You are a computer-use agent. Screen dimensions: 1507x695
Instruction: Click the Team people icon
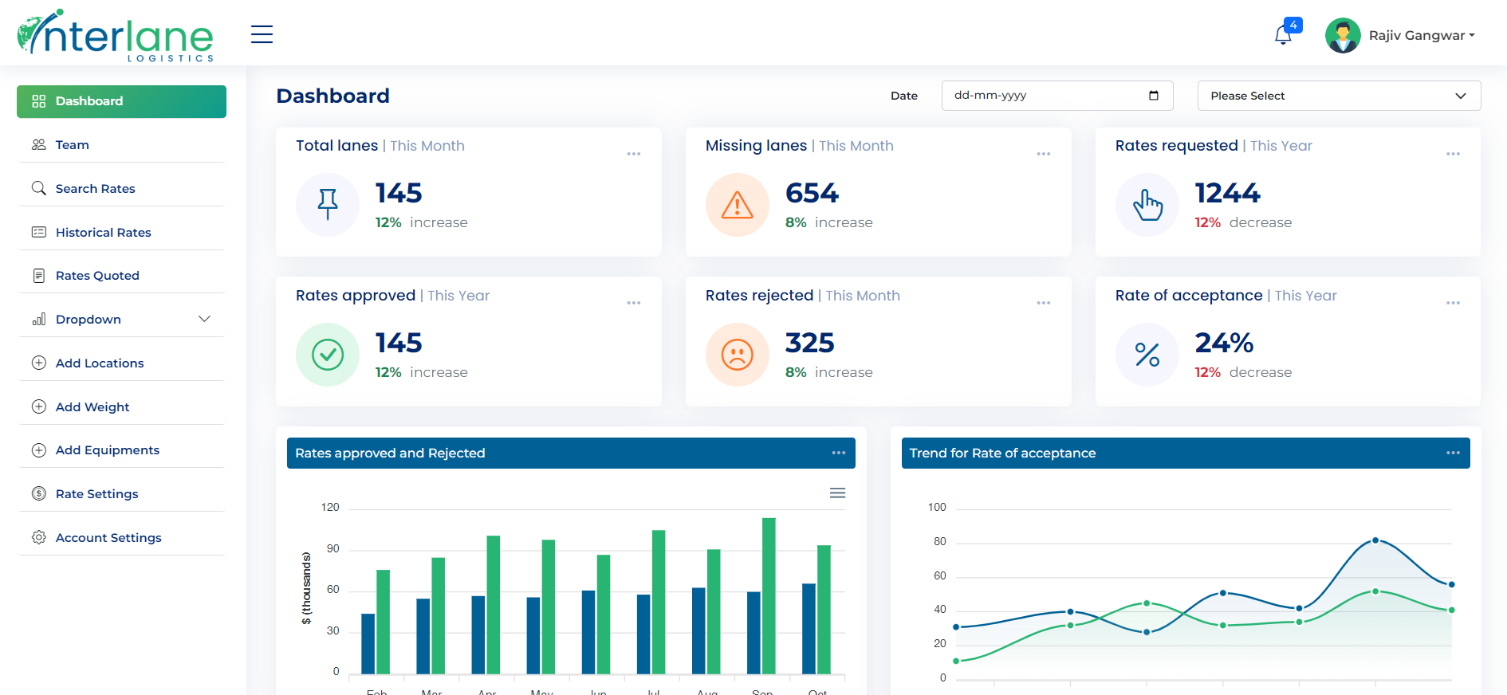point(38,145)
